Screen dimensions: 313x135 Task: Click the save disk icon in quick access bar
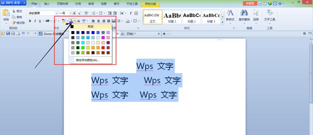click(8, 34)
